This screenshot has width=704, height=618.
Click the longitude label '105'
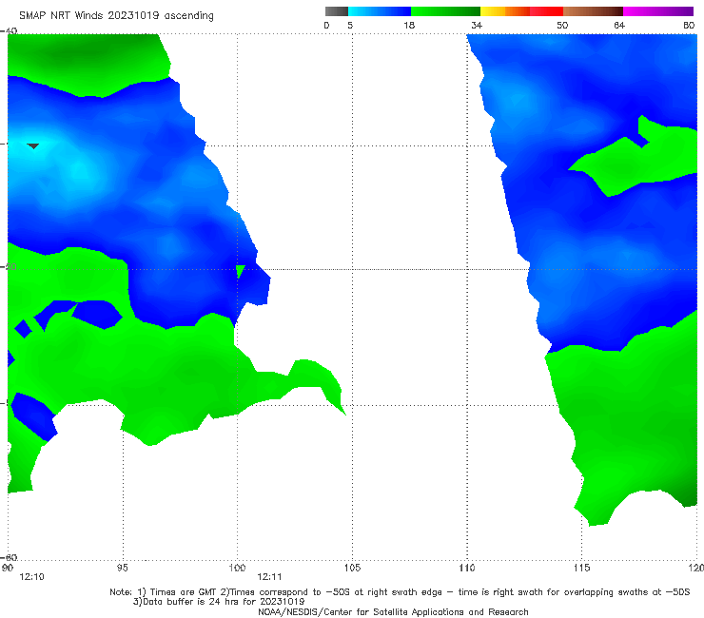point(352,568)
